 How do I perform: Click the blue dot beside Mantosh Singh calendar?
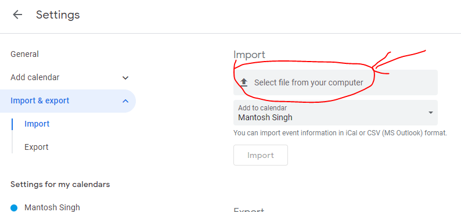click(14, 207)
